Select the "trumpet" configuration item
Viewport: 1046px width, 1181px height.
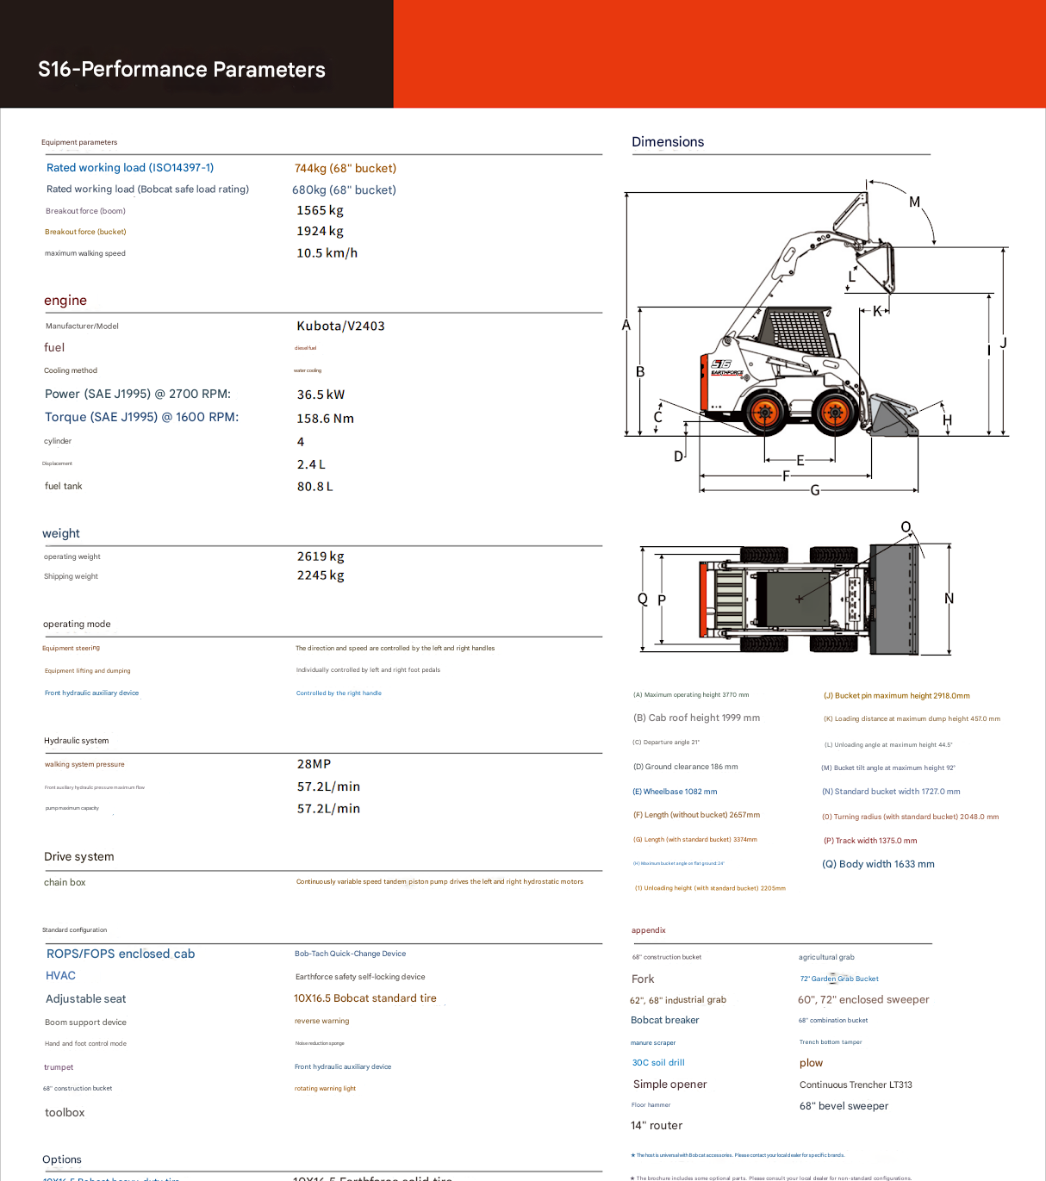click(59, 1067)
